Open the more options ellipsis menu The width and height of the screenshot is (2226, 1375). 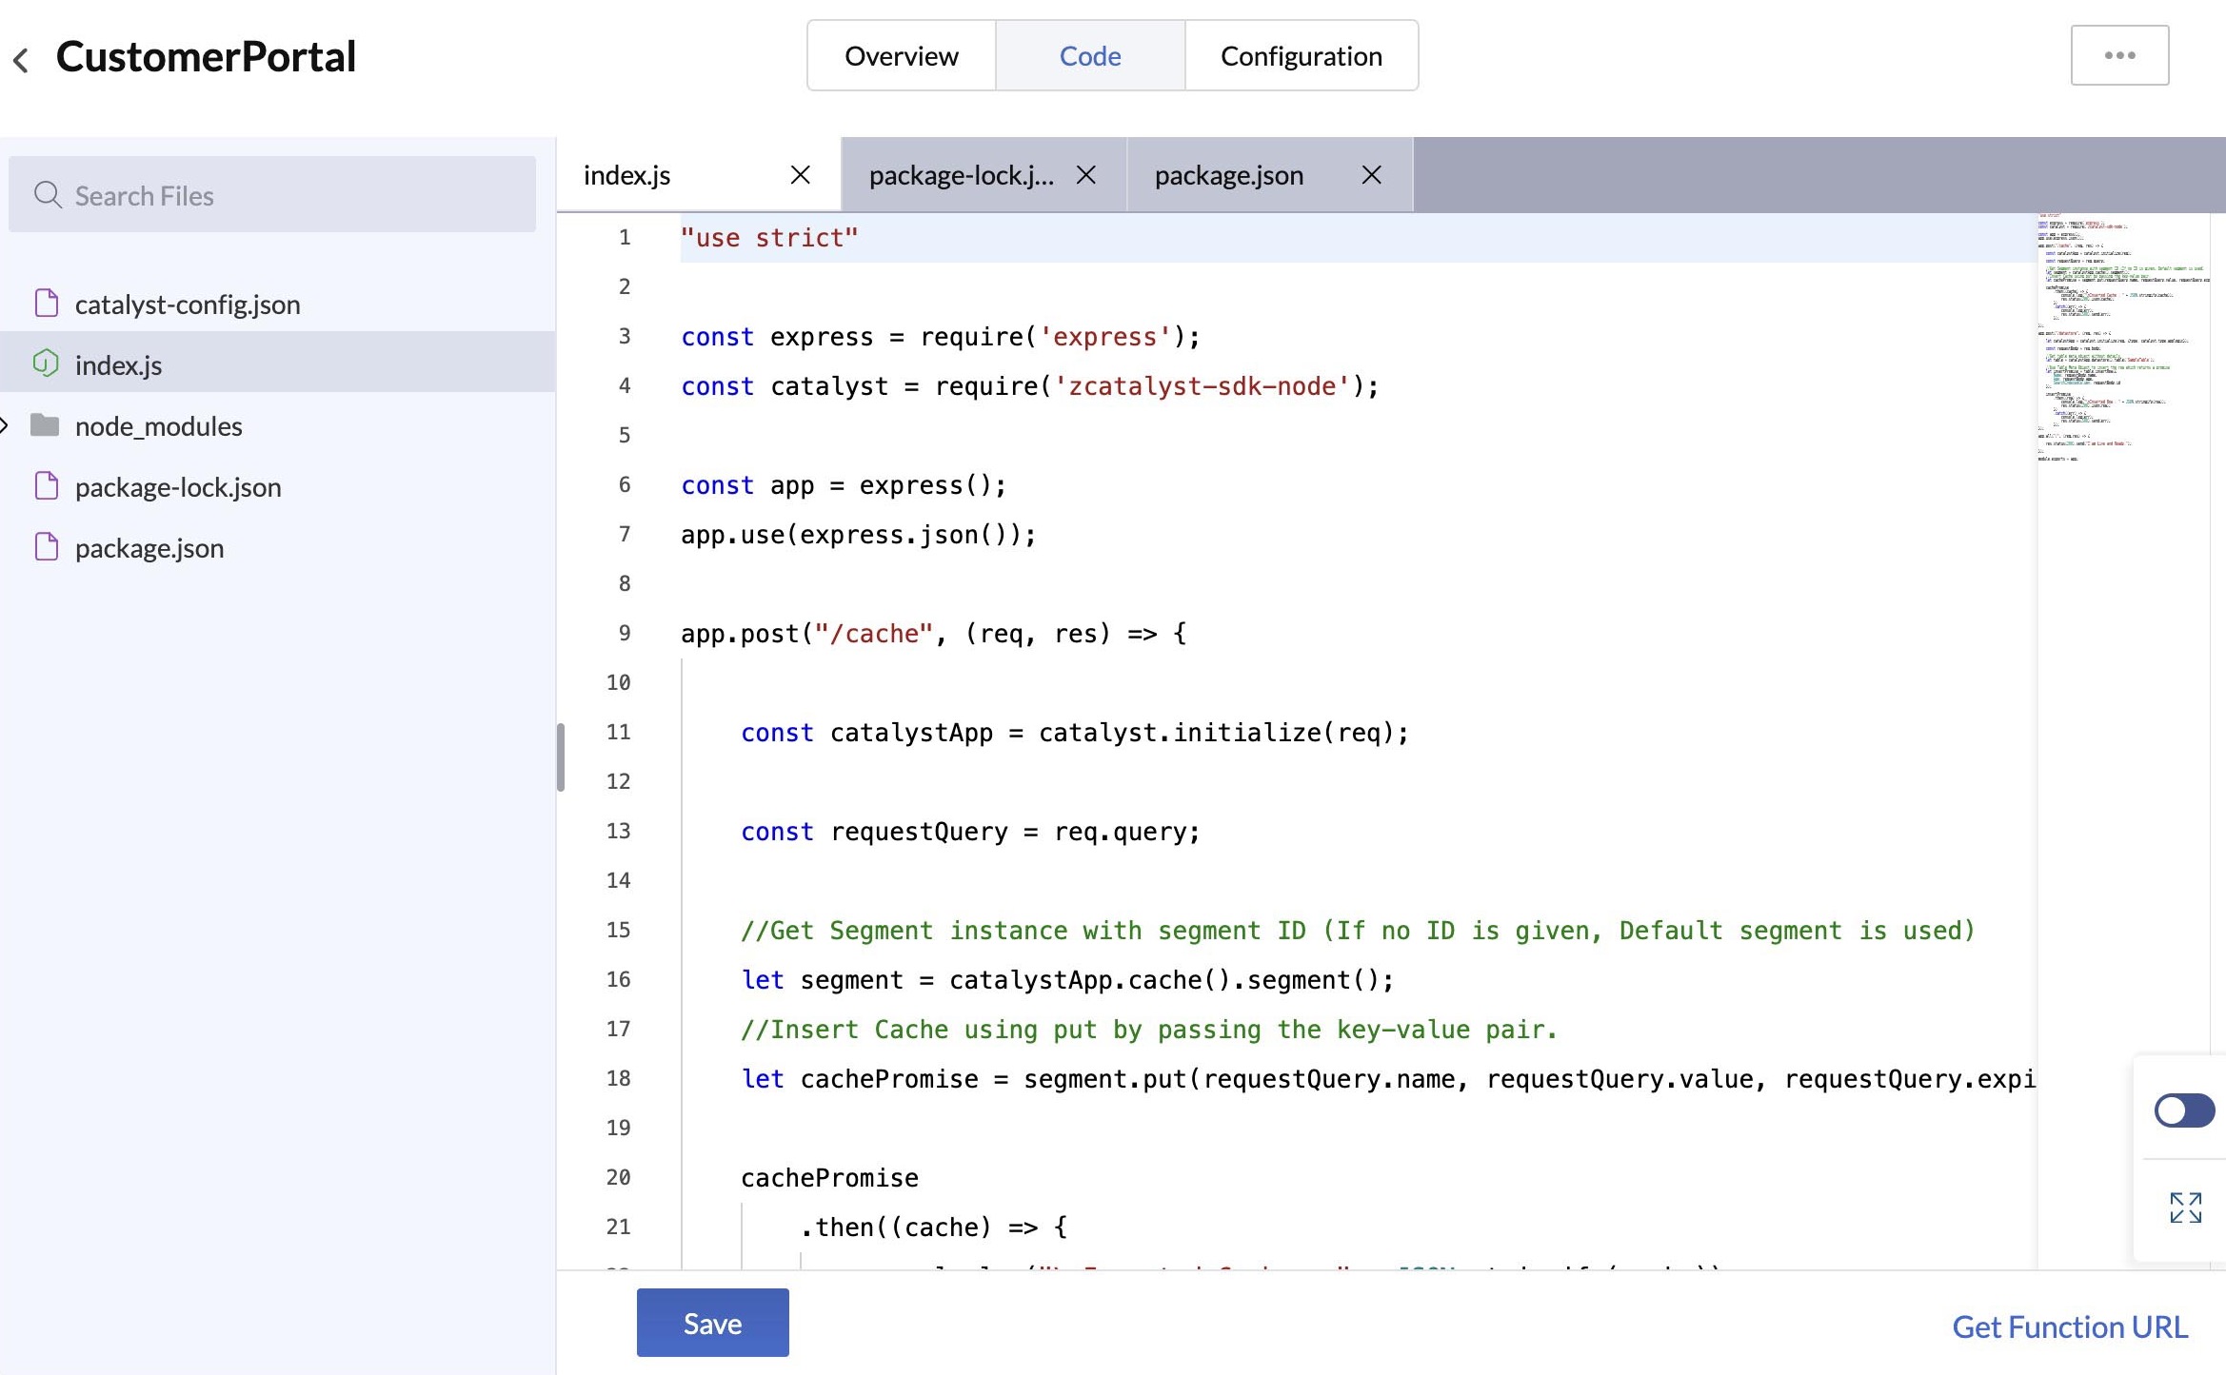pos(2120,55)
